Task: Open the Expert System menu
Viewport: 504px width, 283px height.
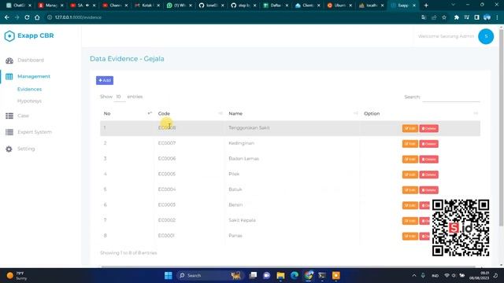Action: pos(35,132)
